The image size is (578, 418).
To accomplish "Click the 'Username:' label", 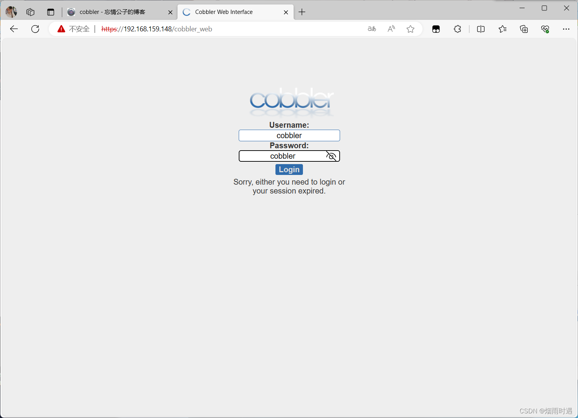I will coord(289,125).
